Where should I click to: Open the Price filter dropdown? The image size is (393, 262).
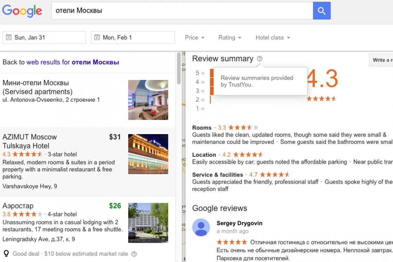point(195,38)
